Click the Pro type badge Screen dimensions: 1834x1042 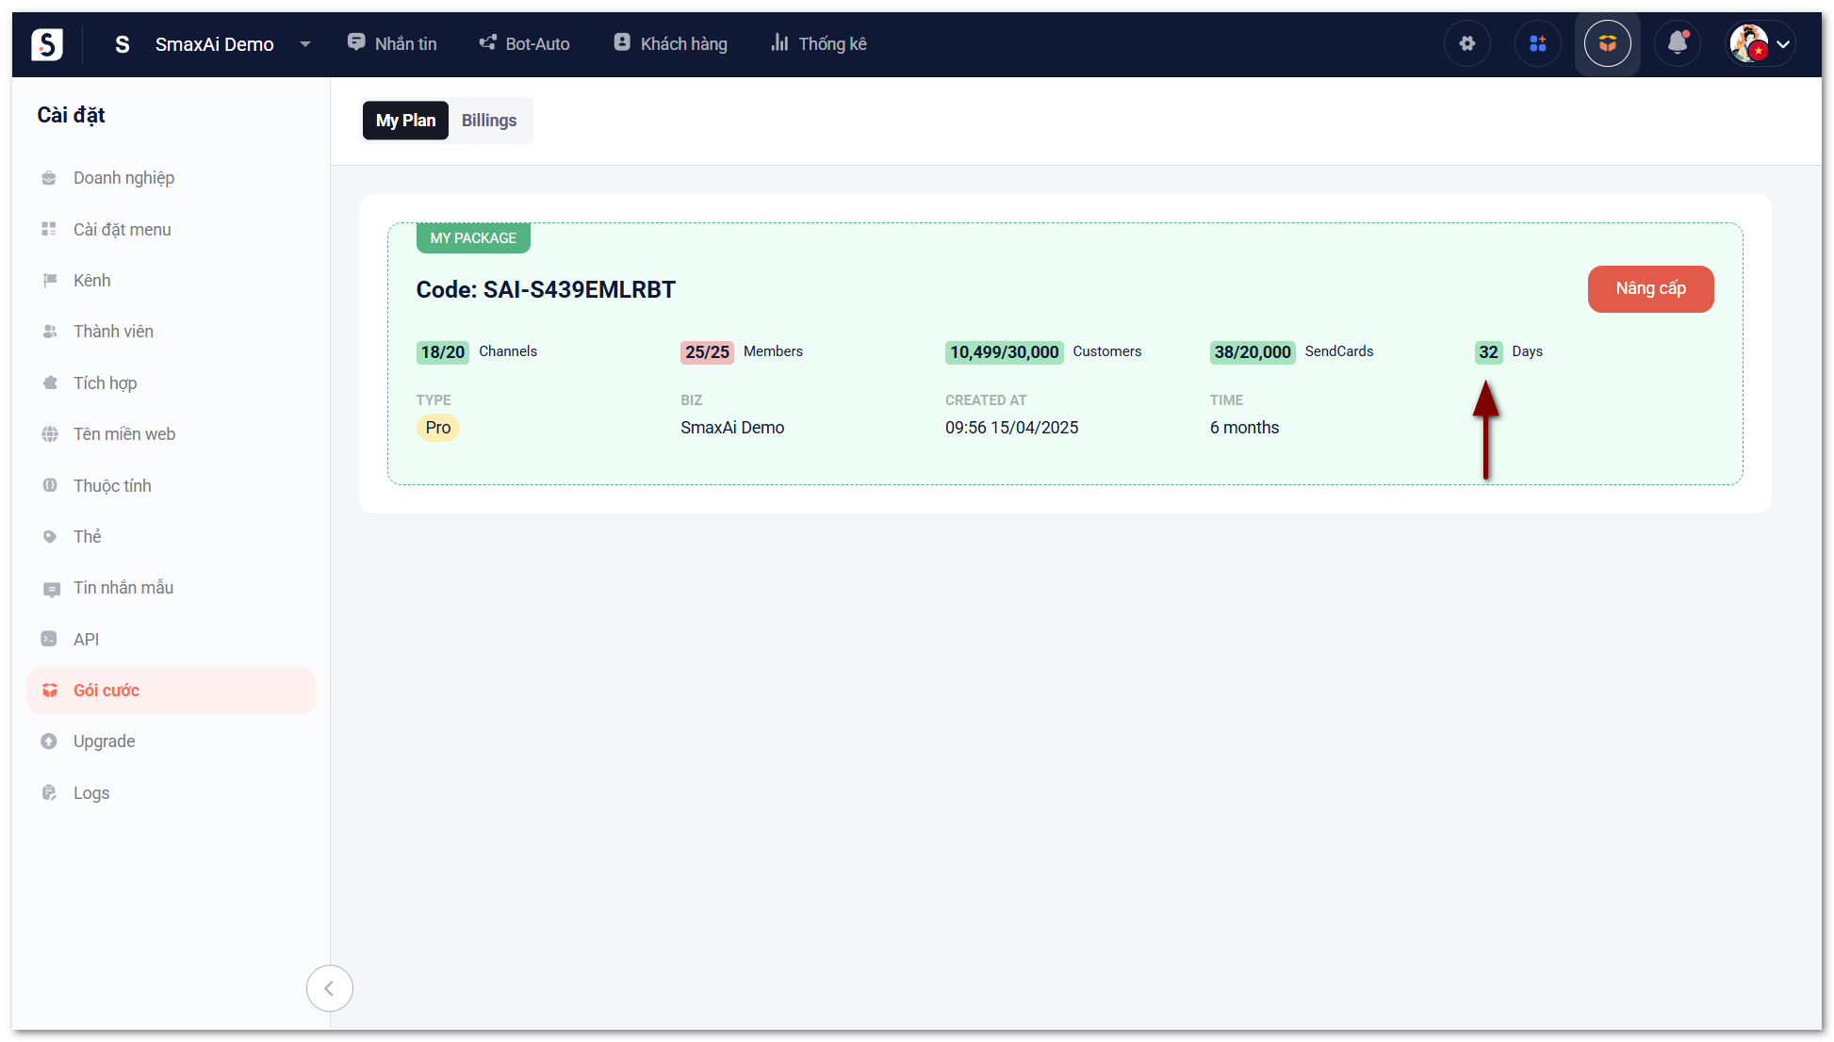(437, 428)
